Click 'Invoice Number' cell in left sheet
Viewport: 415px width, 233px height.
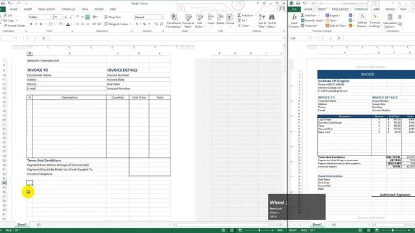pyautogui.click(x=118, y=75)
